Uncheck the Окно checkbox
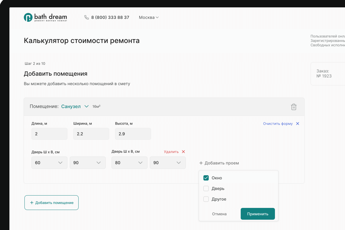The image size is (345, 230). coord(206,178)
